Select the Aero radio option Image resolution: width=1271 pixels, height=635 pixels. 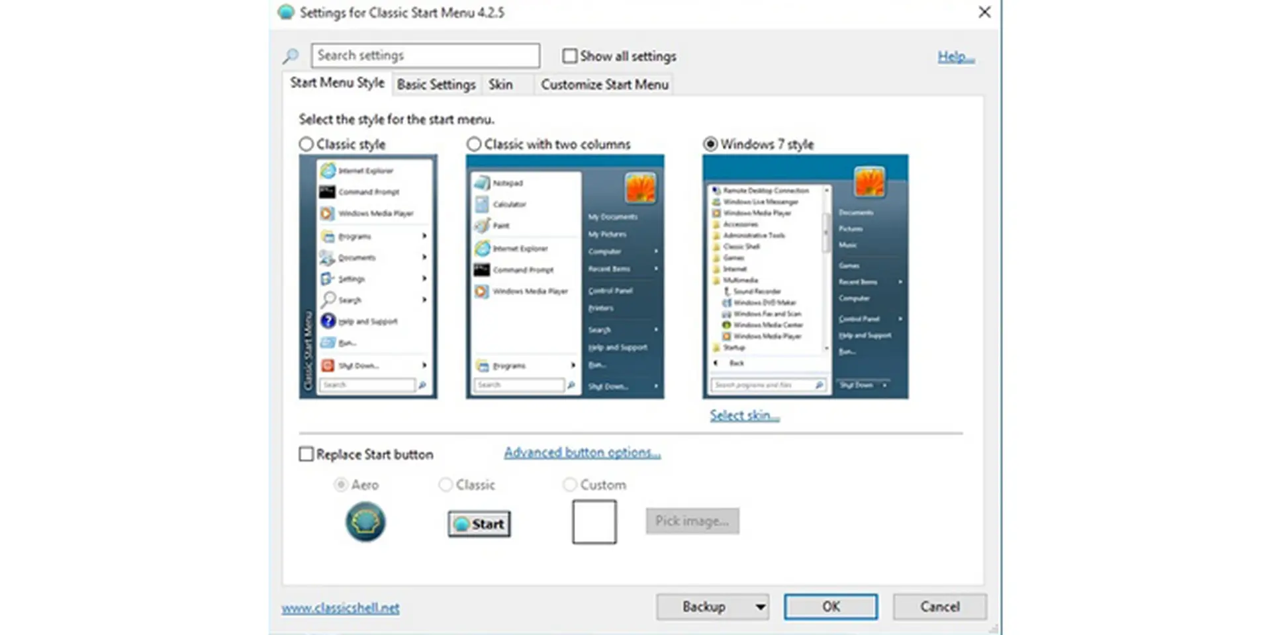point(340,485)
